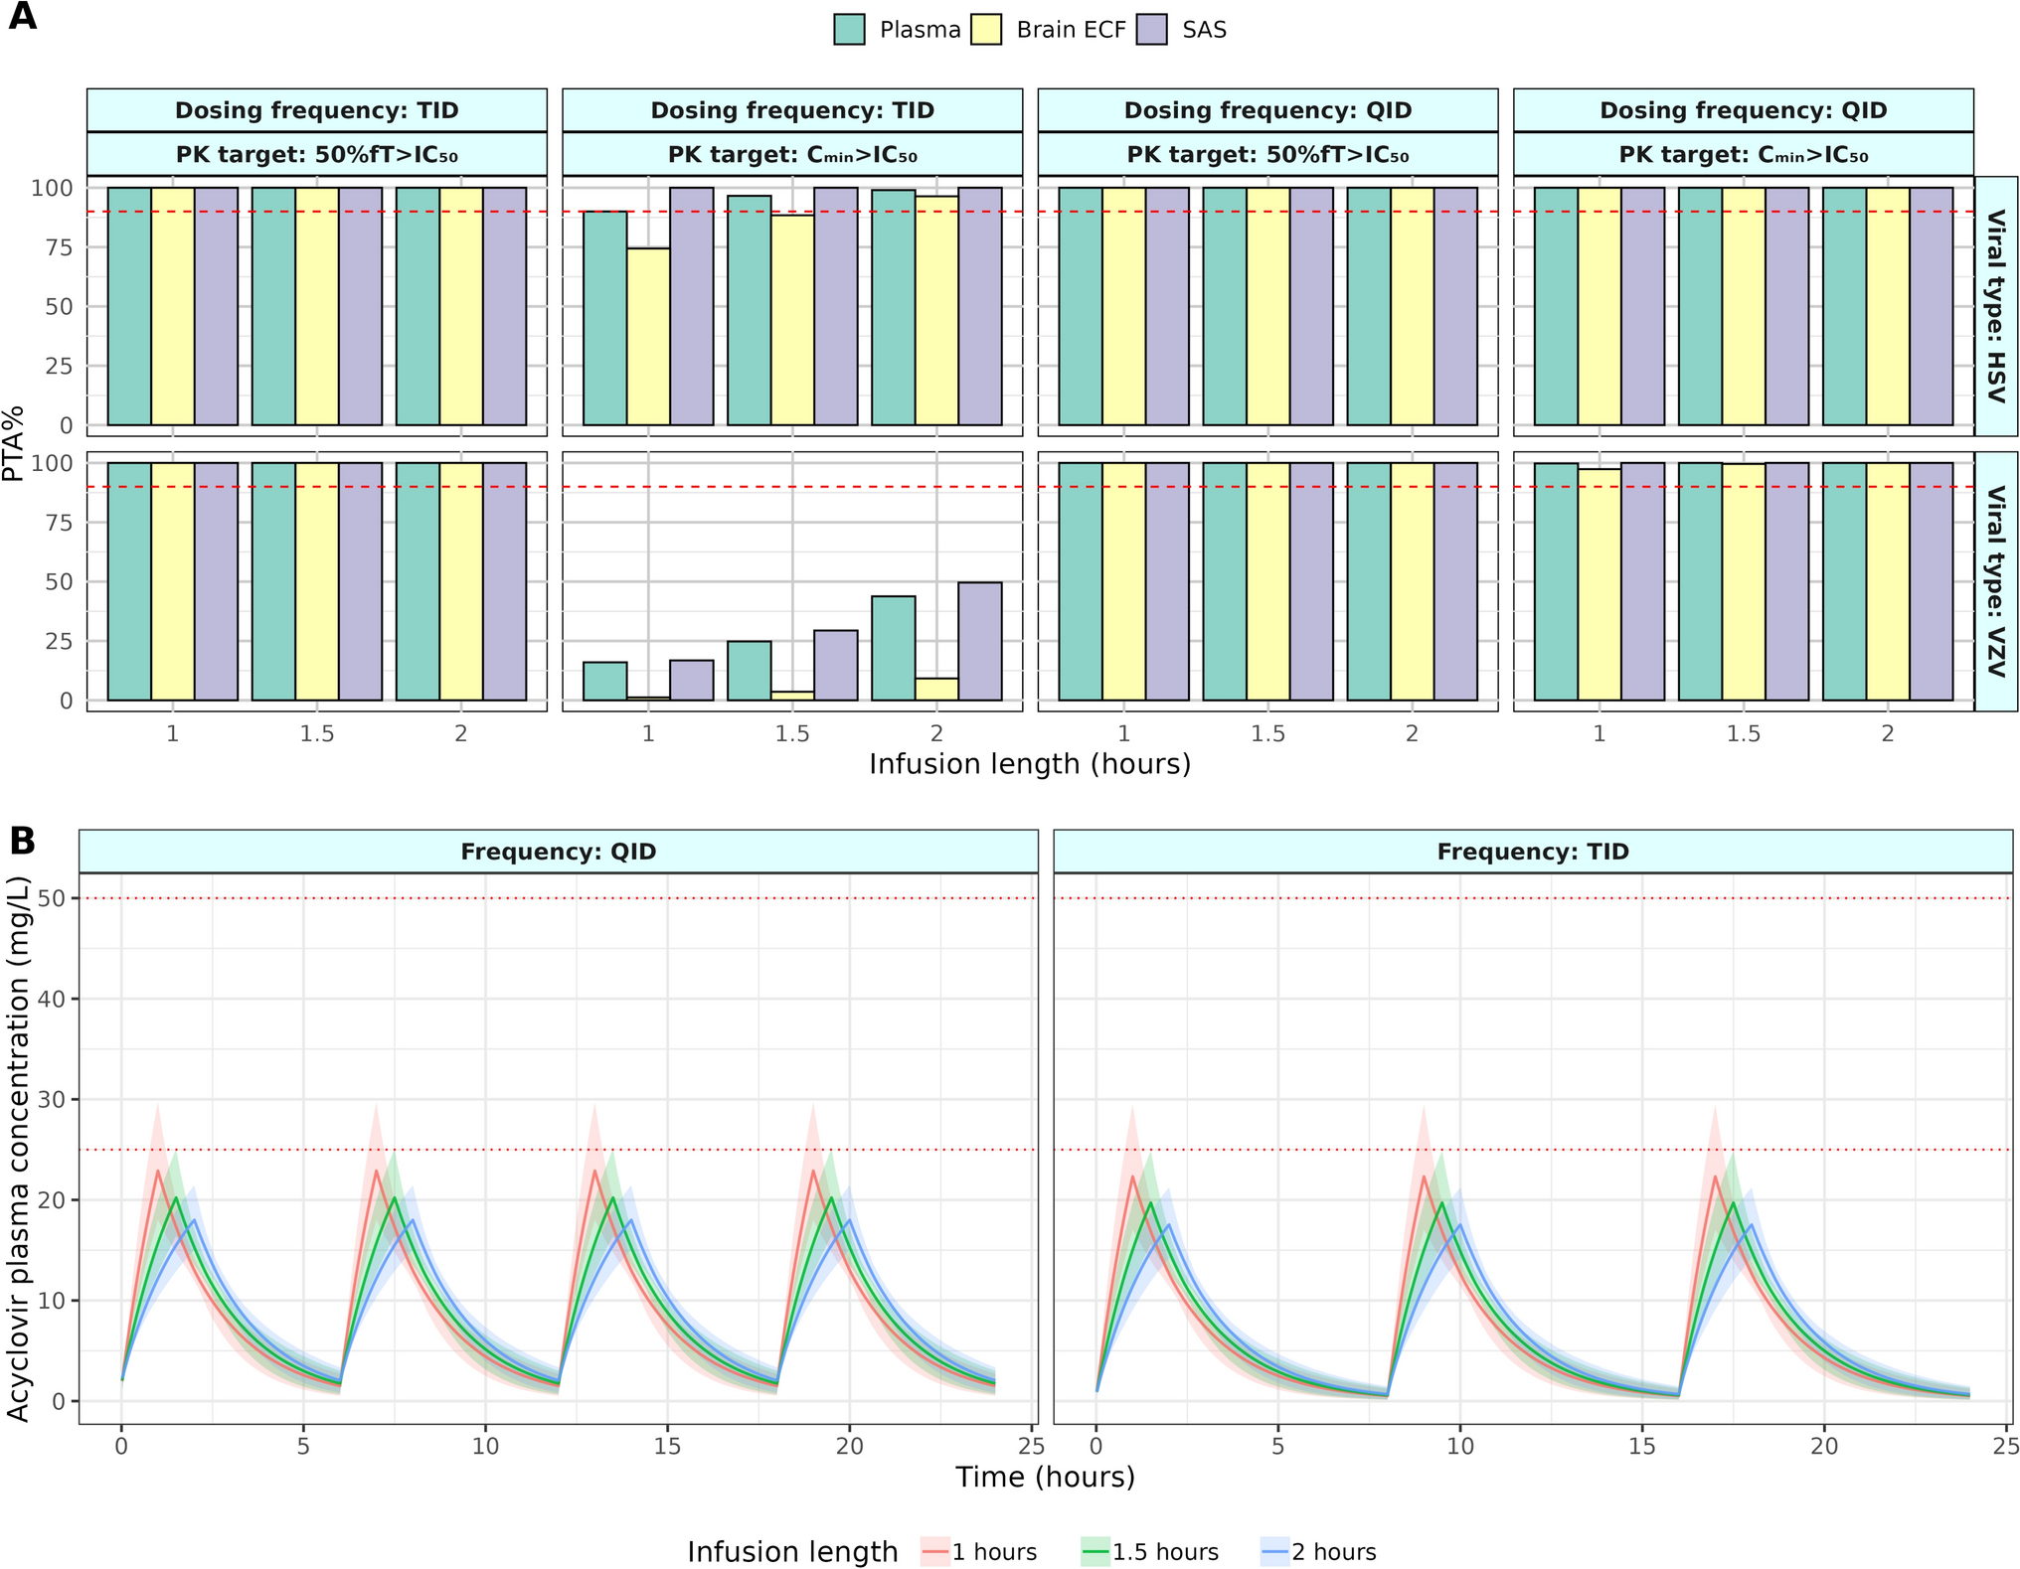
Task: Click the yellow Brain ECF legend swatch
Action: 985,30
